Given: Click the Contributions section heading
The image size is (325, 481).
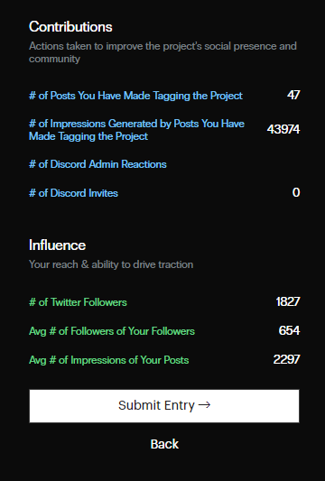Looking at the screenshot, I should 70,27.
